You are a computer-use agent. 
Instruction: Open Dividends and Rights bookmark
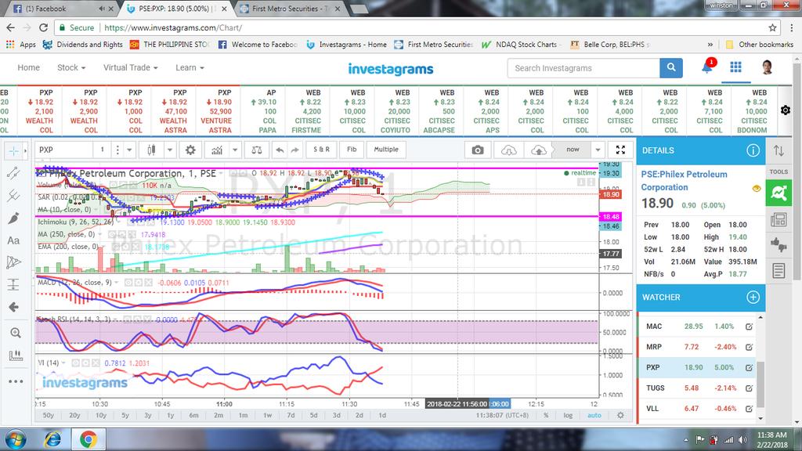tap(83, 45)
